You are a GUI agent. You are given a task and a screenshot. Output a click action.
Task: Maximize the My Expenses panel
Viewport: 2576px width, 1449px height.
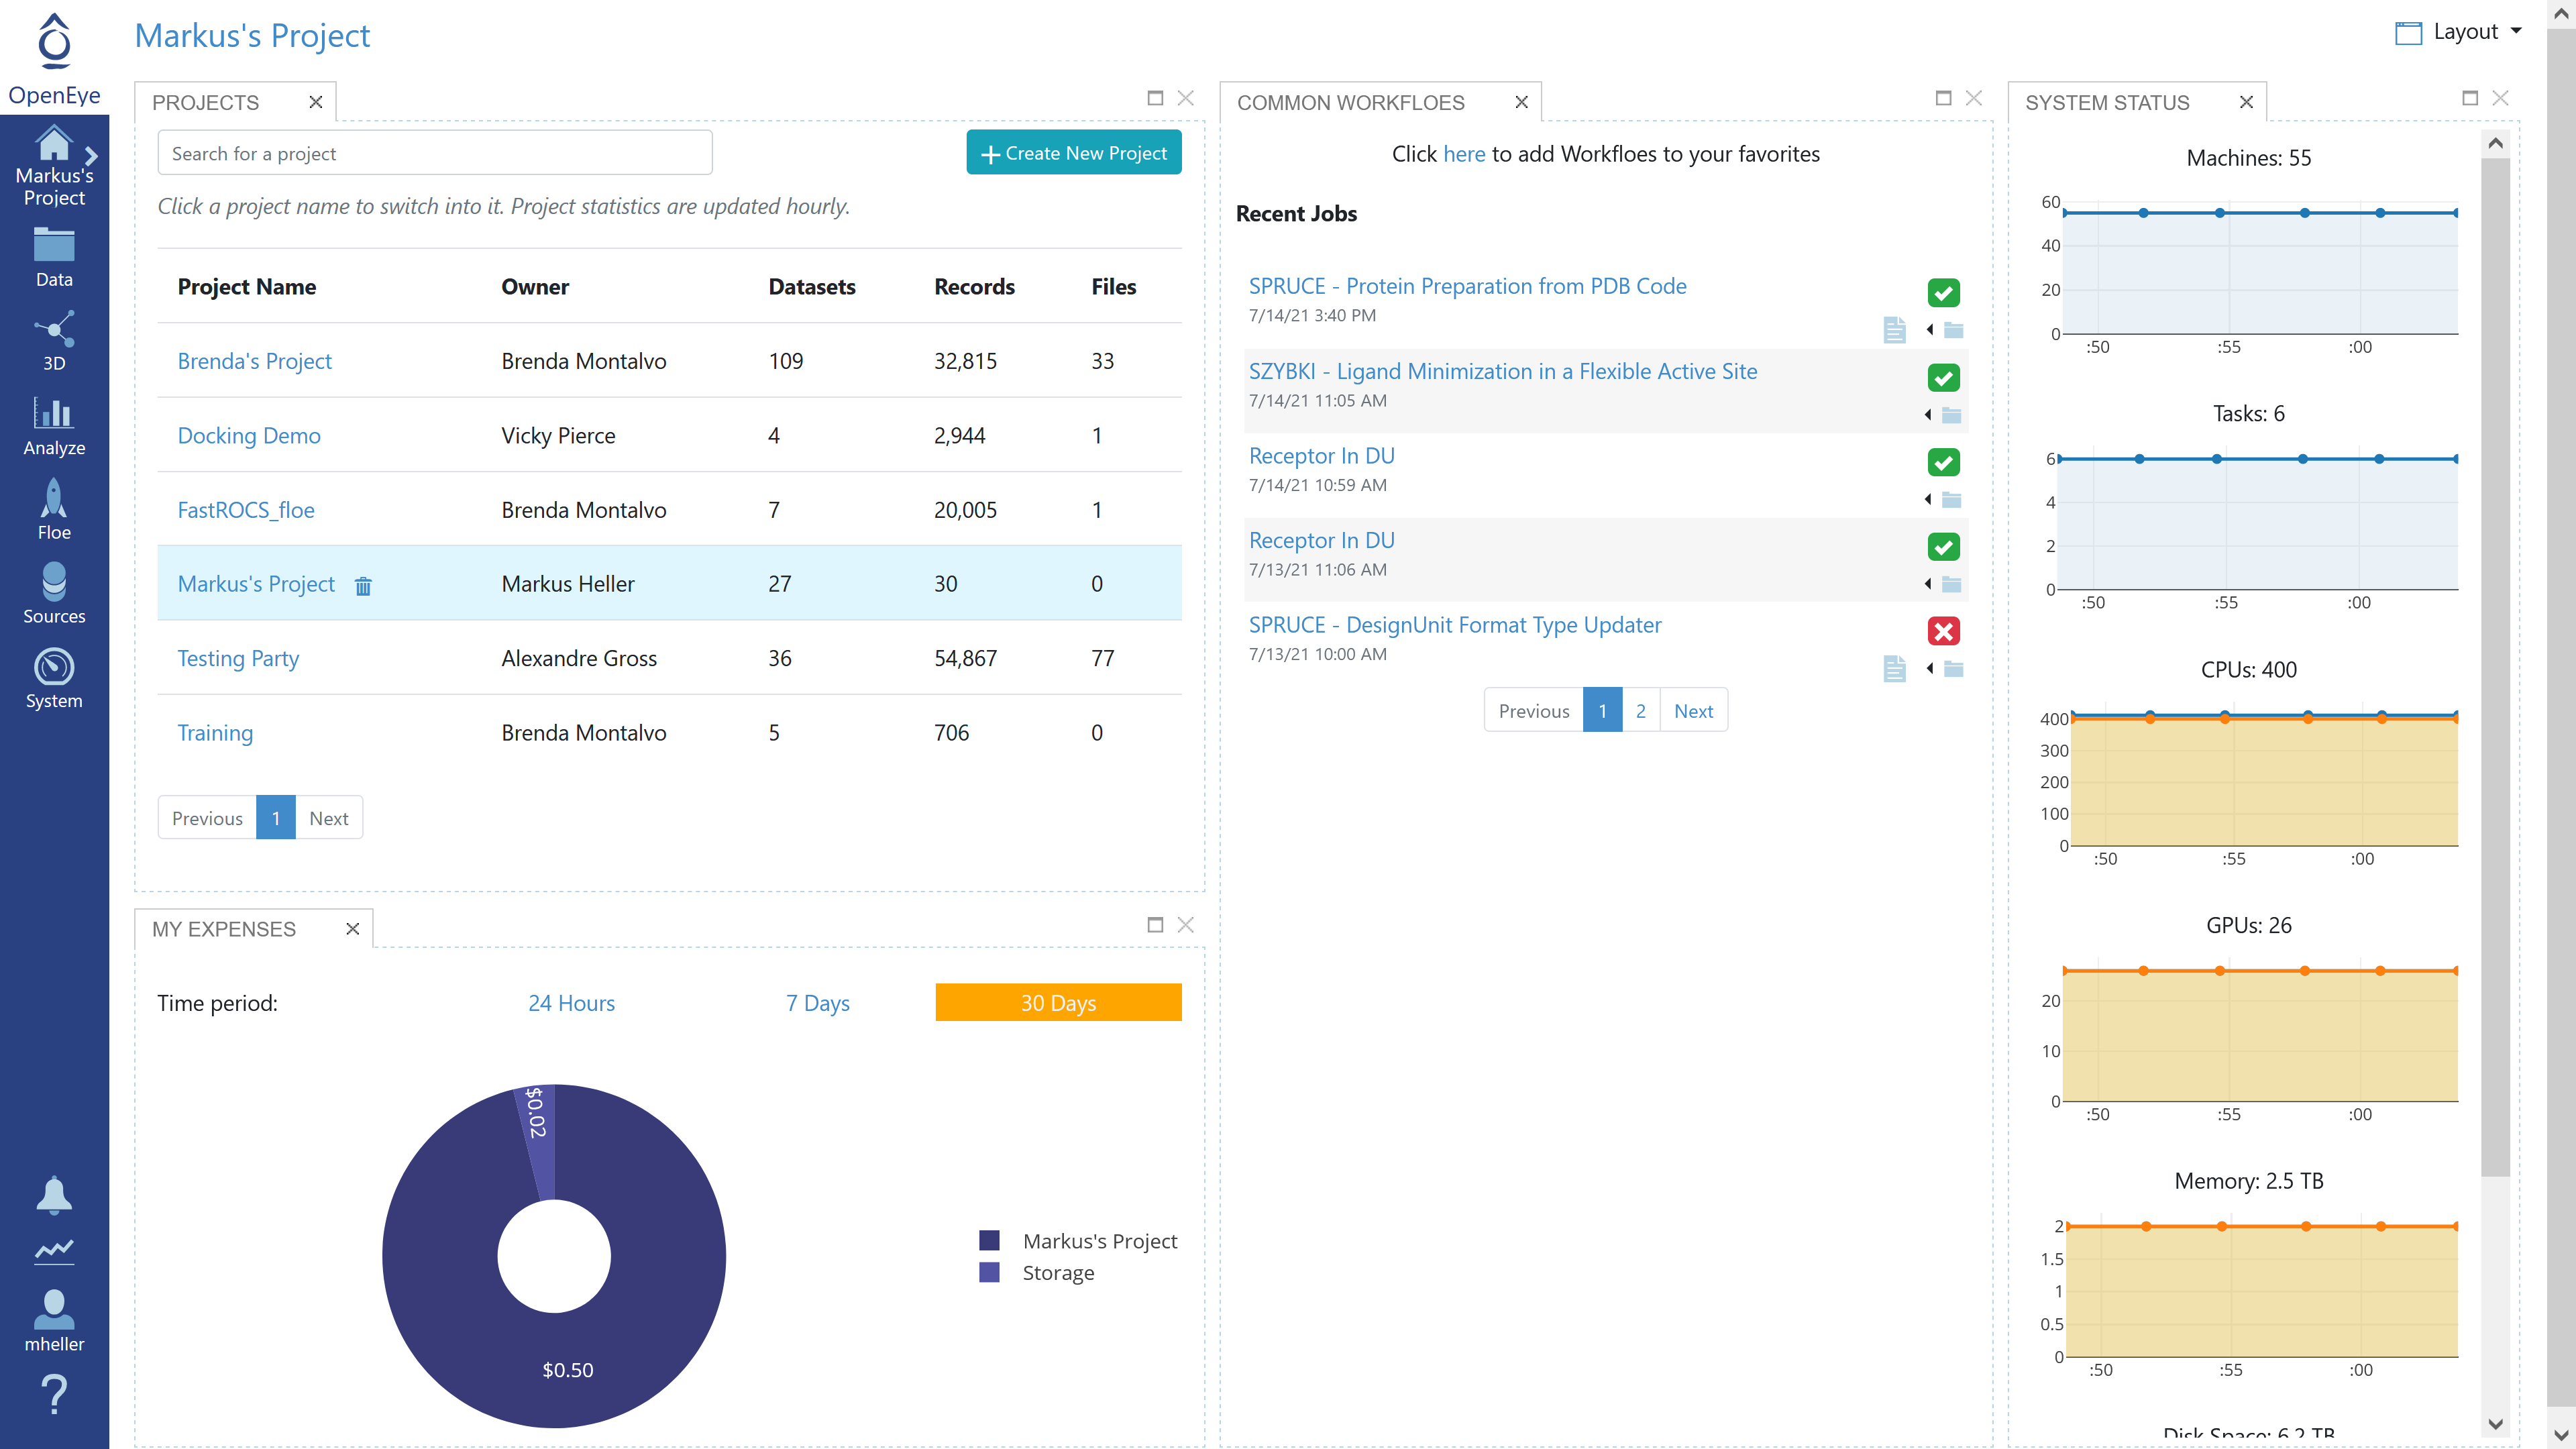(x=1155, y=925)
